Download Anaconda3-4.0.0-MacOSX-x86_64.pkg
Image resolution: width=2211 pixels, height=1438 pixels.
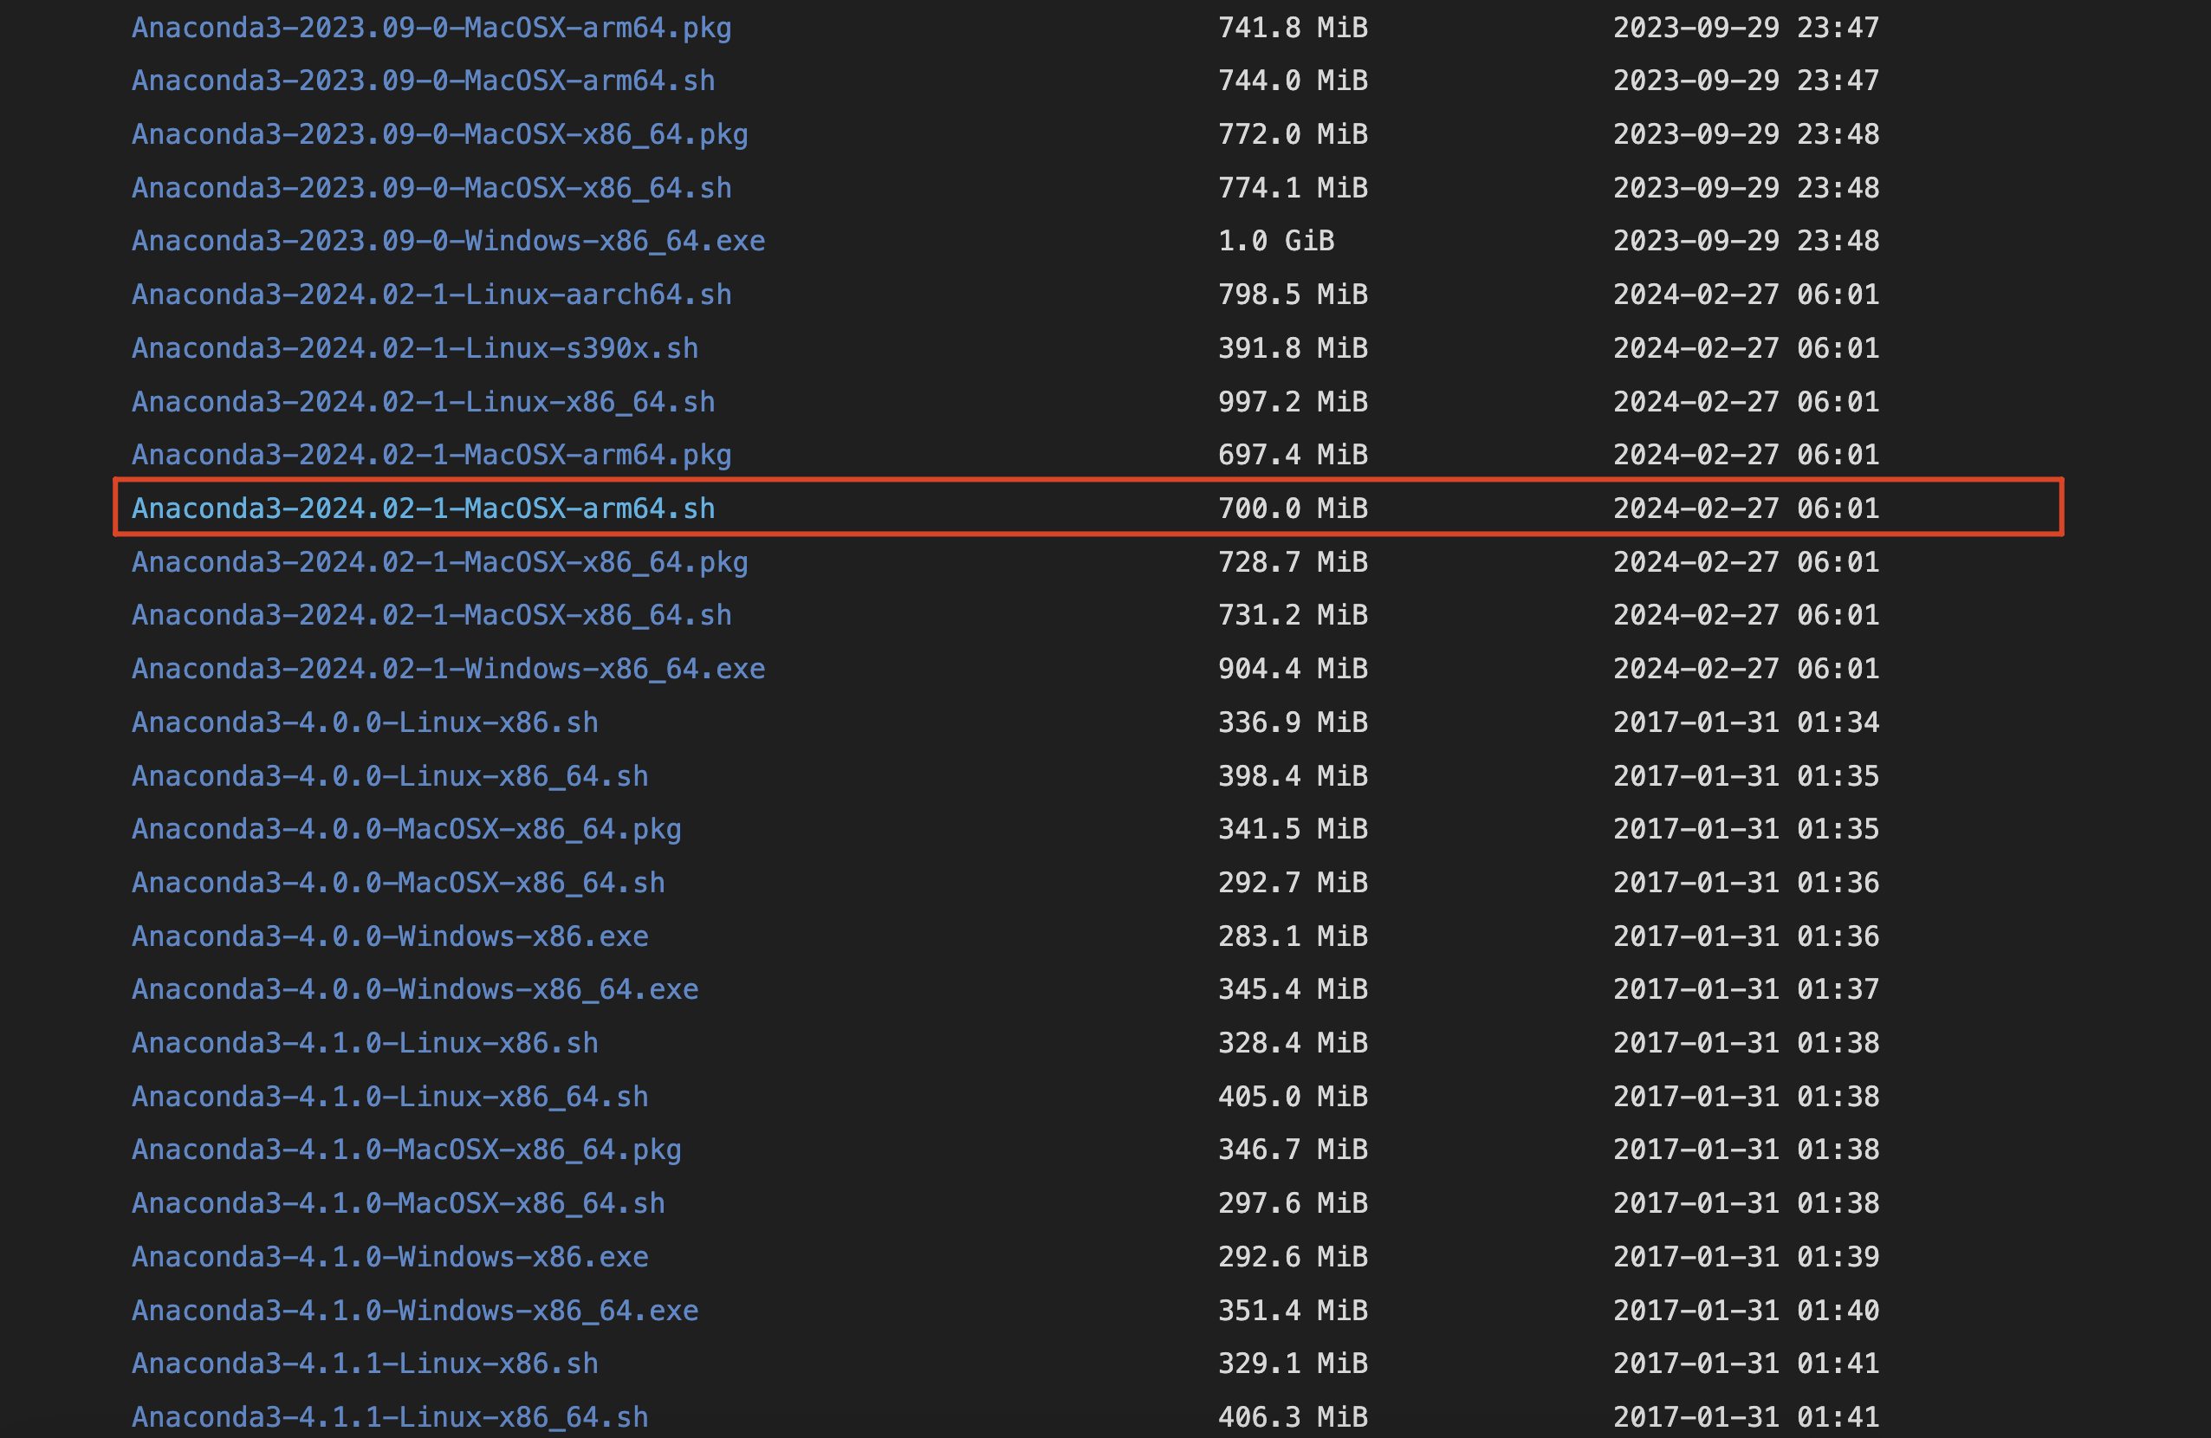coord(406,829)
